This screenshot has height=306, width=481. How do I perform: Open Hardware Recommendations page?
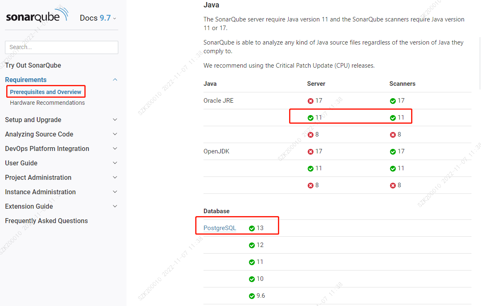[x=47, y=103]
